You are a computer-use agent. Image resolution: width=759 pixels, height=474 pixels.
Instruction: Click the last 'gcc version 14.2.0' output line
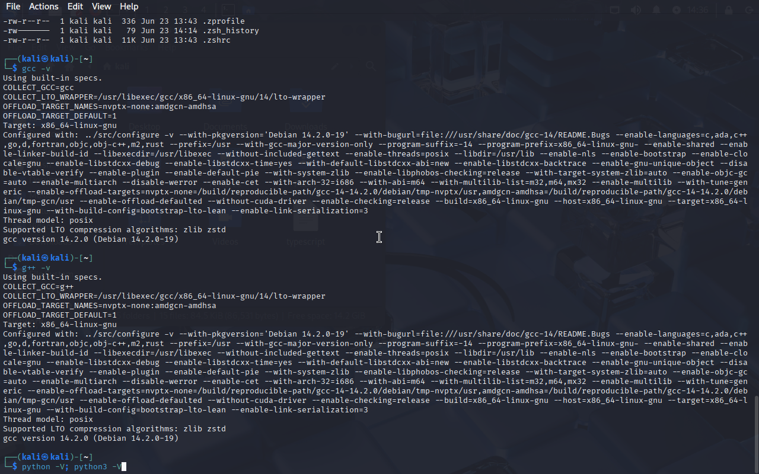pyautogui.click(x=91, y=438)
